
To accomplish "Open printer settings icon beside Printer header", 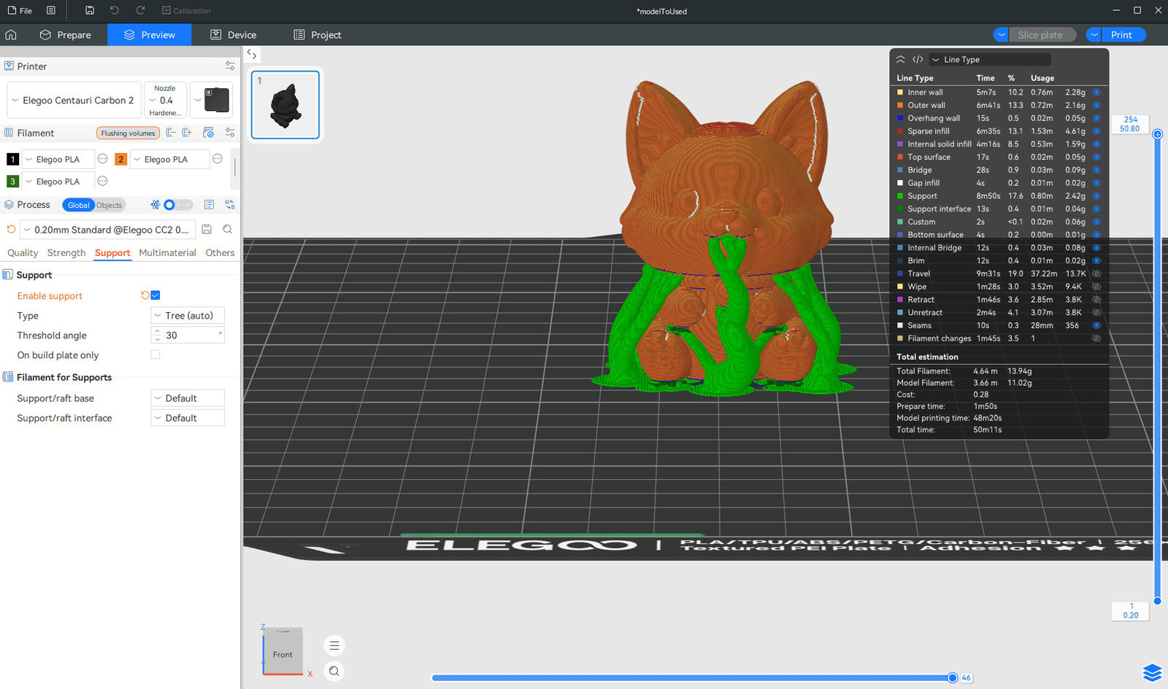I will tap(230, 66).
